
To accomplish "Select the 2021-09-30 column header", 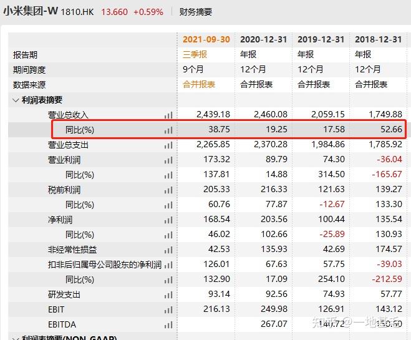I will (x=206, y=39).
